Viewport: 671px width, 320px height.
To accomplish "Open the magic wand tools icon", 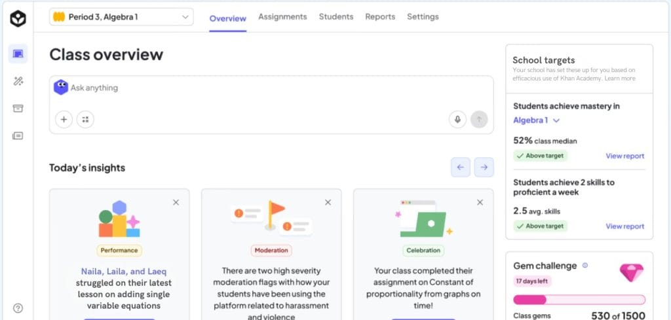I will (18, 81).
